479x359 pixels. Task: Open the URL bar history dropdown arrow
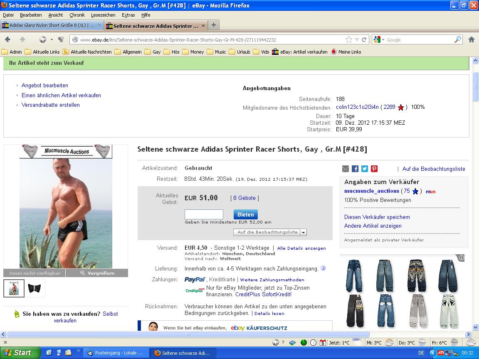click(x=357, y=40)
